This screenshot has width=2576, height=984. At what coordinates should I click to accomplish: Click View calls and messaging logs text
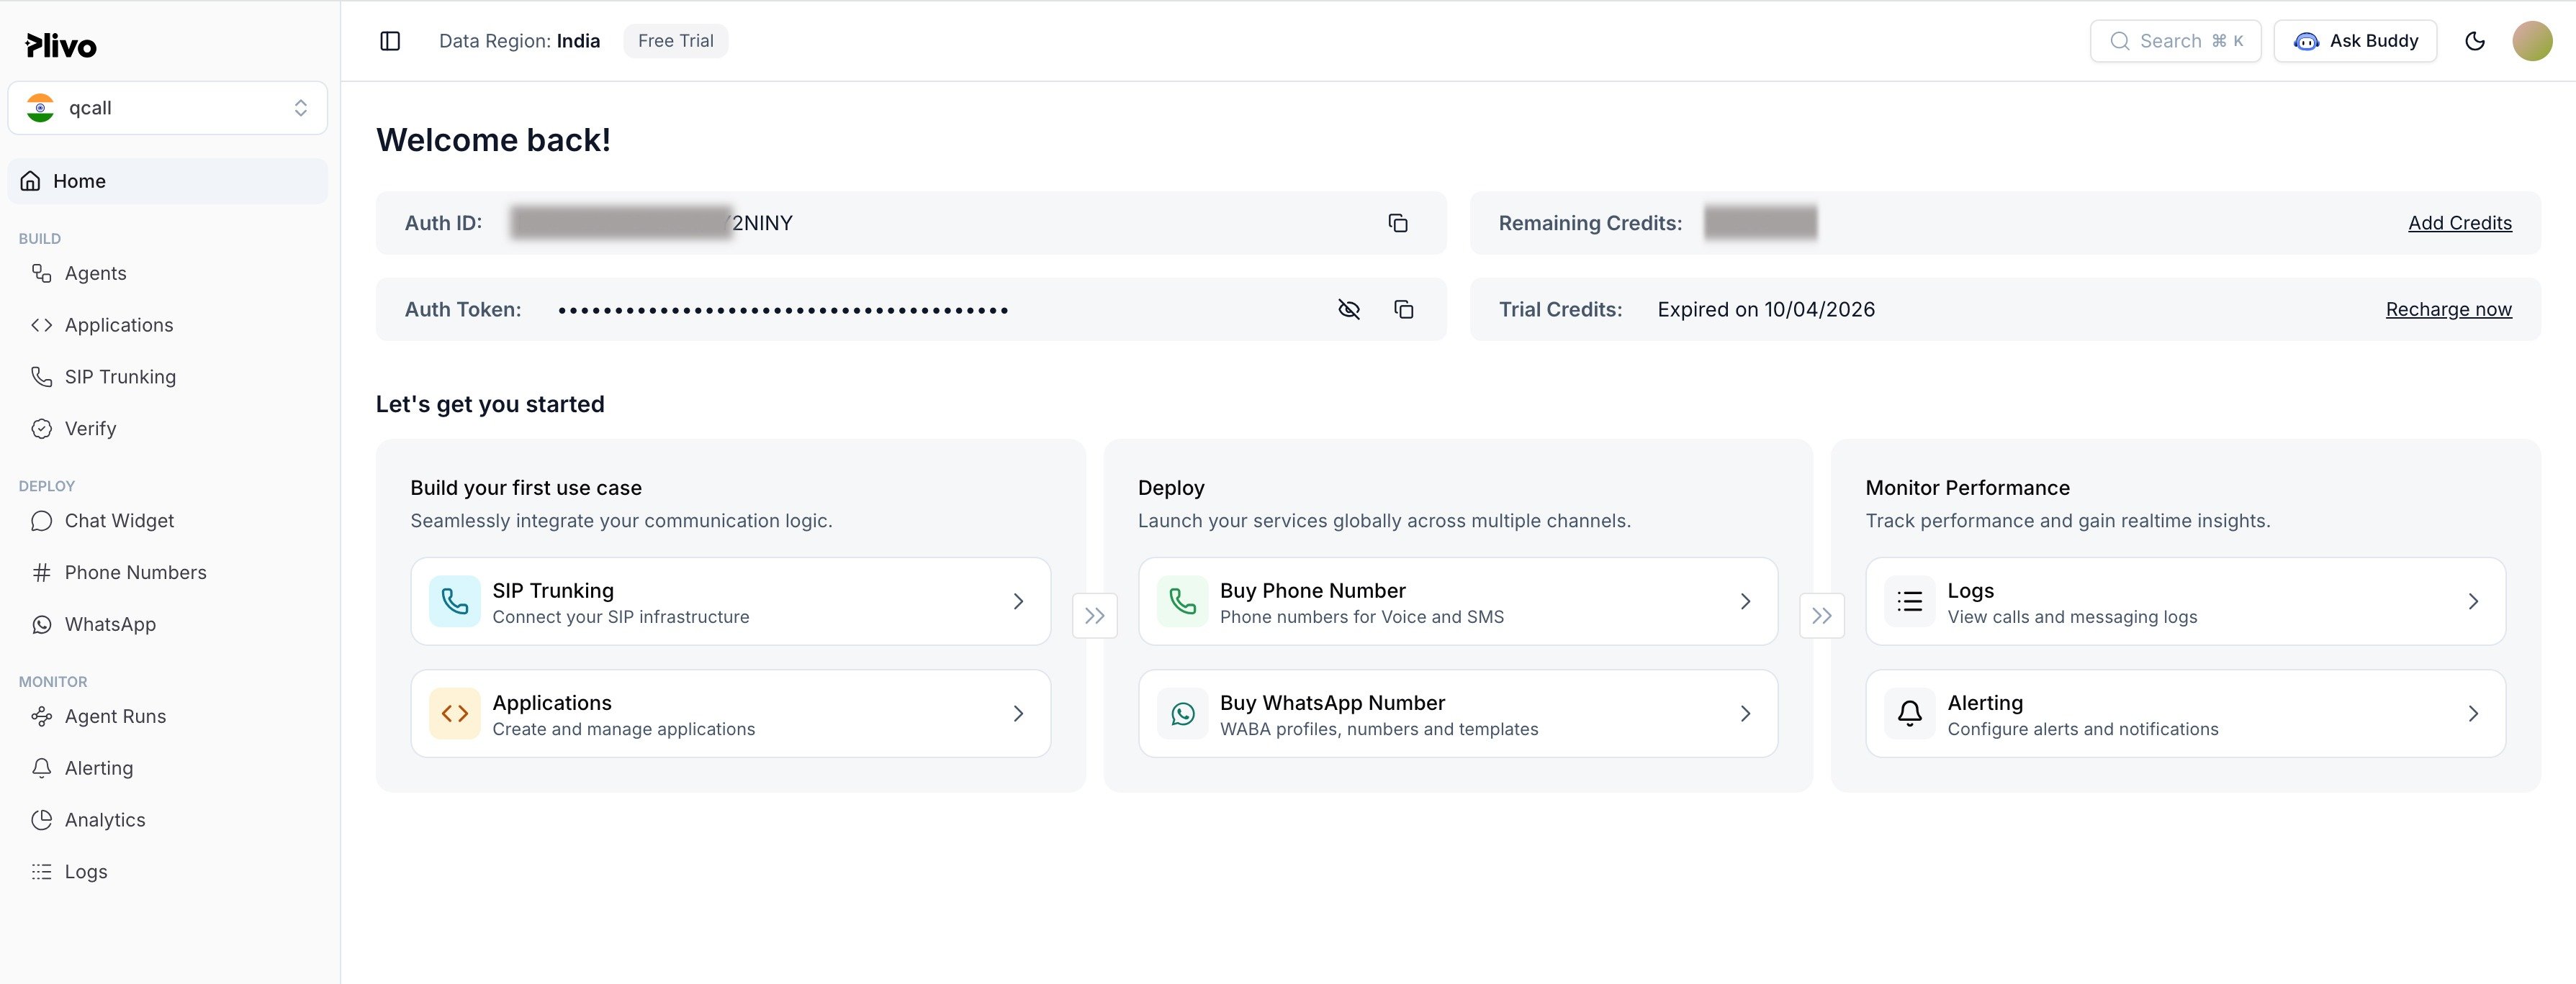(2073, 617)
